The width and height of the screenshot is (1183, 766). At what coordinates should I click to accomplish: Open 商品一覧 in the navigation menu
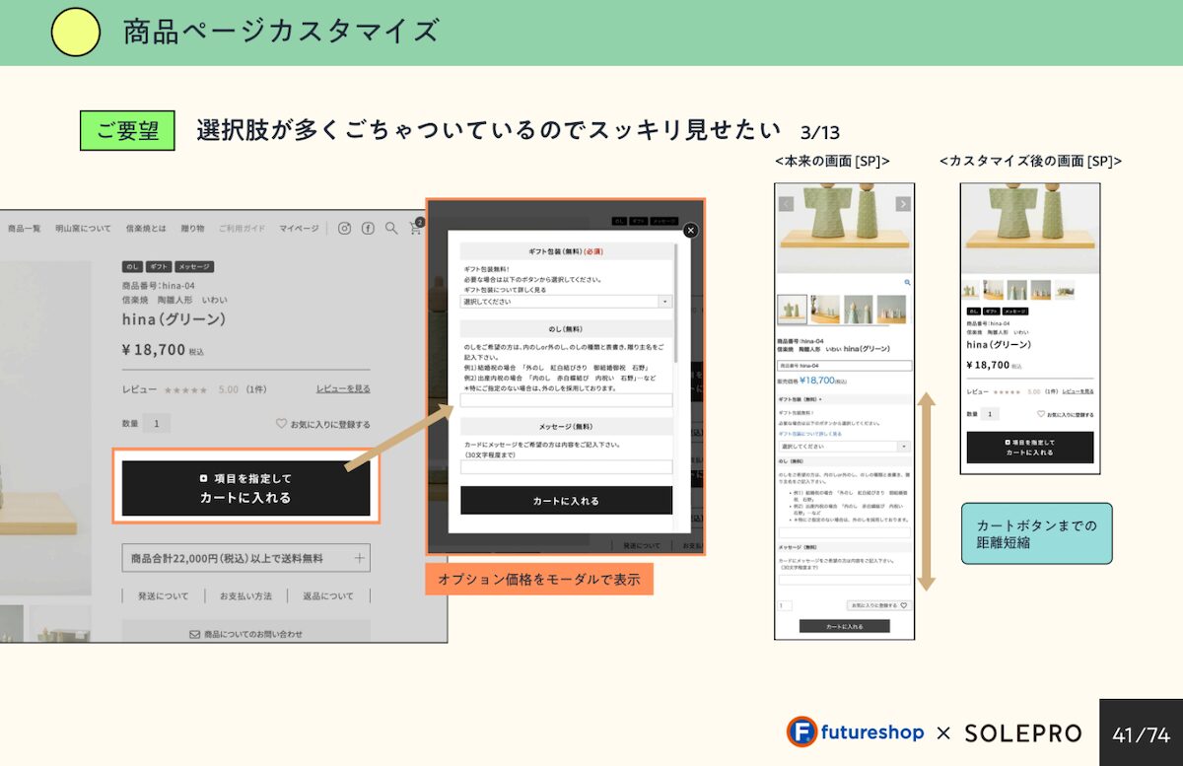[x=25, y=228]
